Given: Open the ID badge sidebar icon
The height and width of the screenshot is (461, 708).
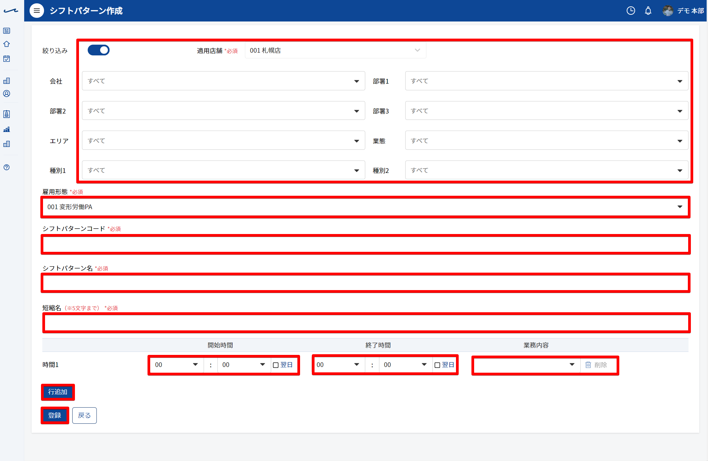Looking at the screenshot, I should (7, 114).
